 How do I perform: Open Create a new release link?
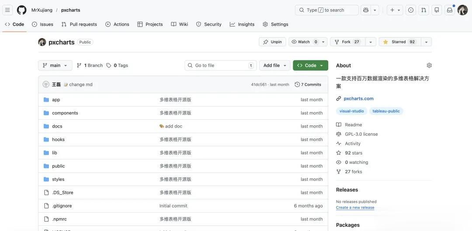click(x=355, y=207)
